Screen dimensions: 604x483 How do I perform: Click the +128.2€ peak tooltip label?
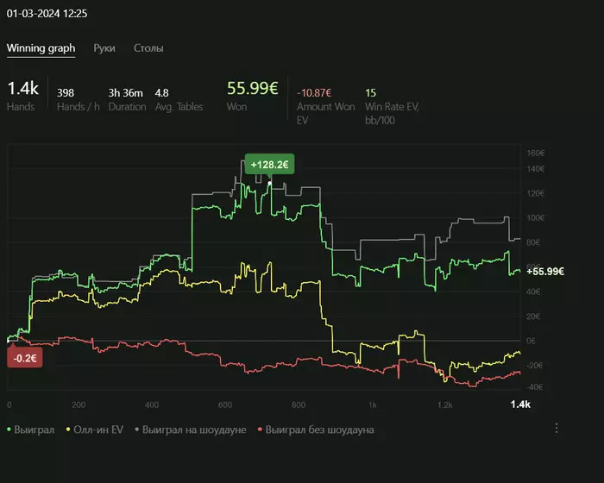tap(269, 165)
